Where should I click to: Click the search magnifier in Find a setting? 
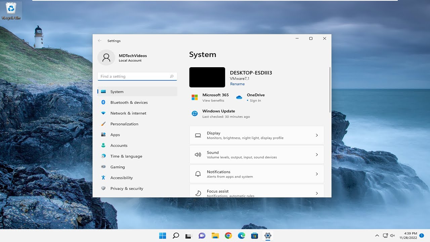click(172, 76)
